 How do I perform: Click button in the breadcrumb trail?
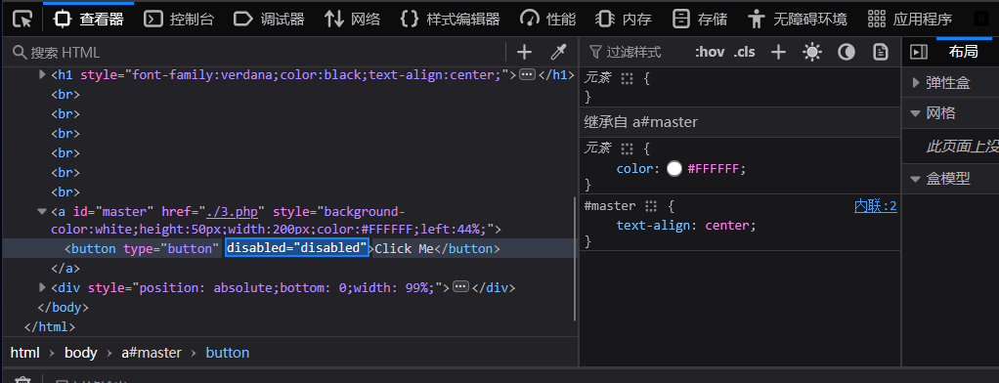[x=228, y=353]
